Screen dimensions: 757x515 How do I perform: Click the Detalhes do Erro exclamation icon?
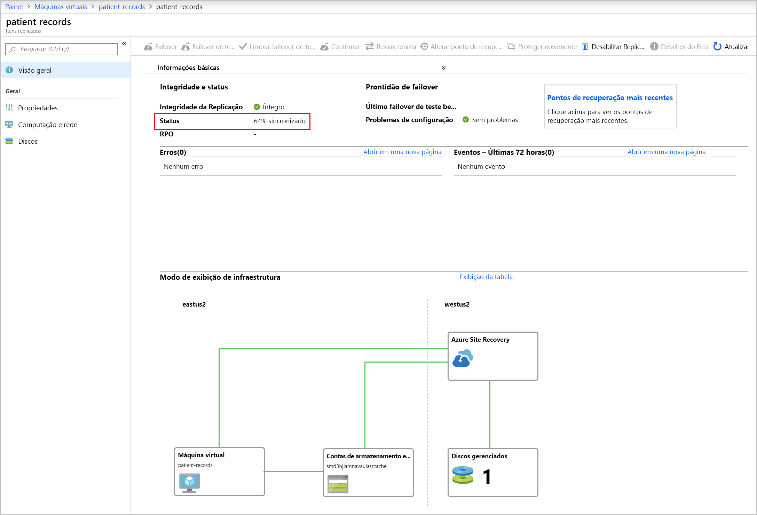(654, 46)
